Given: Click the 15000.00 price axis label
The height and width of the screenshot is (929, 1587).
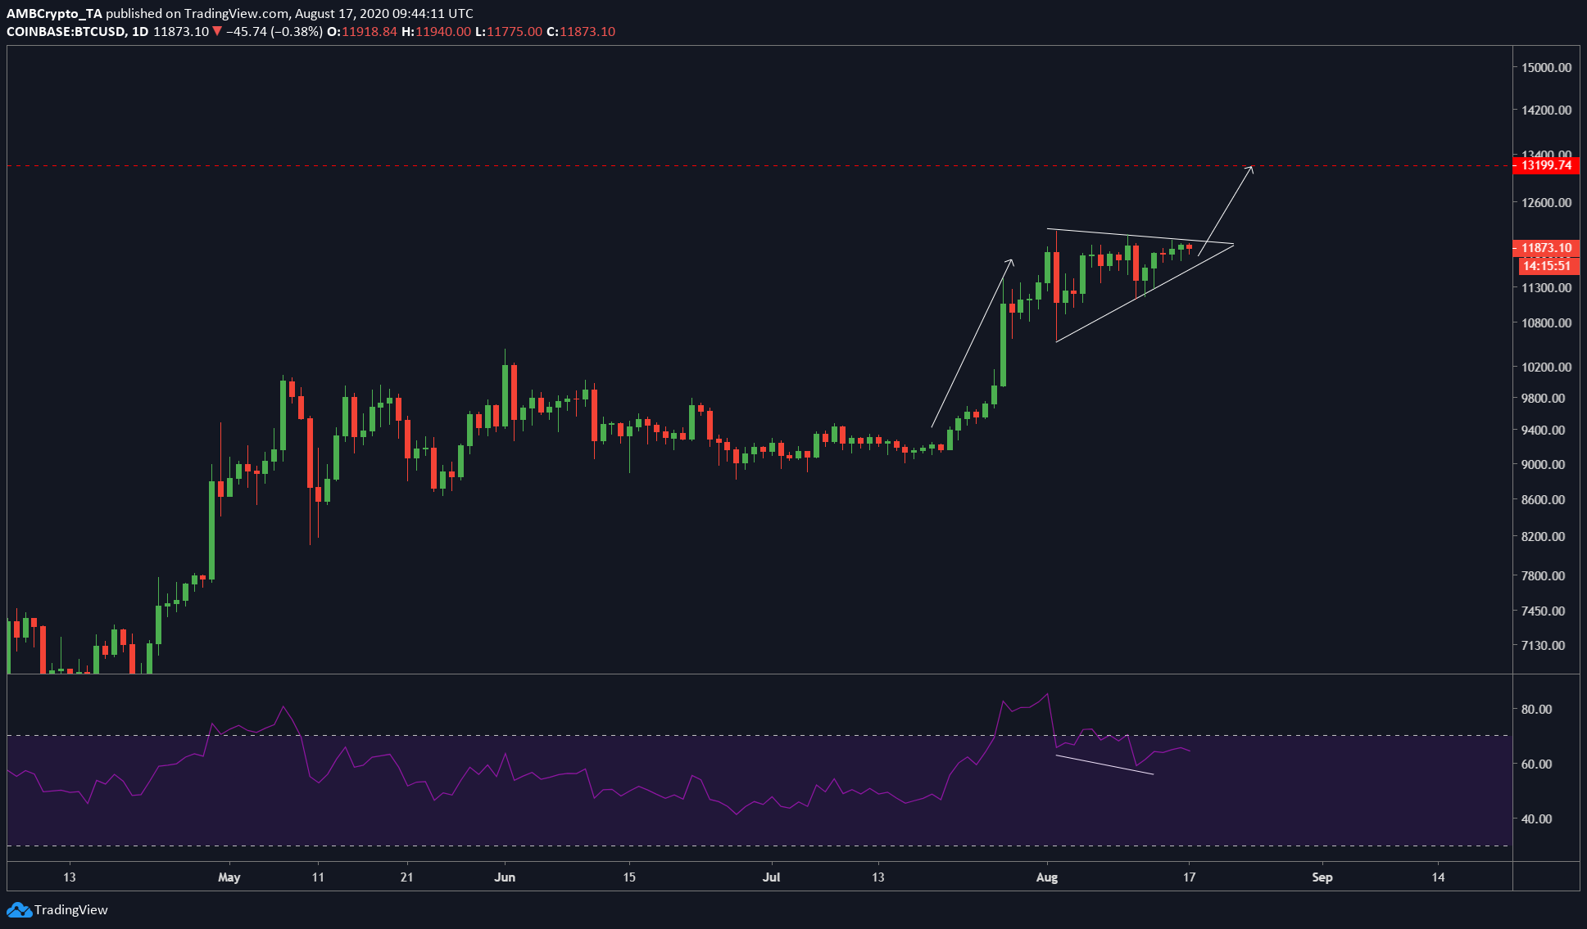Looking at the screenshot, I should pyautogui.click(x=1546, y=67).
